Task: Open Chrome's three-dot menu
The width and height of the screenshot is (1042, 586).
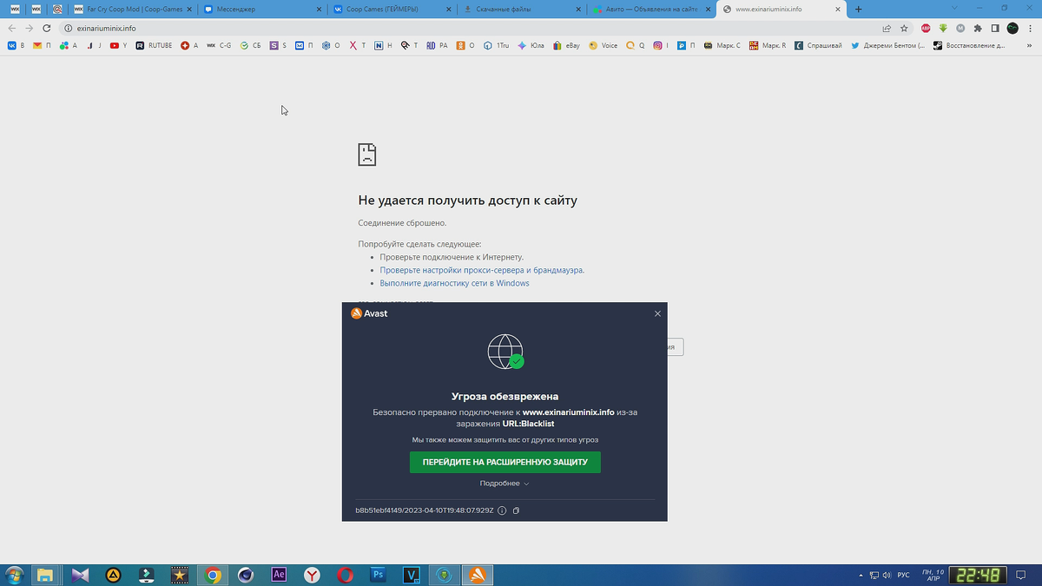Action: click(x=1030, y=28)
